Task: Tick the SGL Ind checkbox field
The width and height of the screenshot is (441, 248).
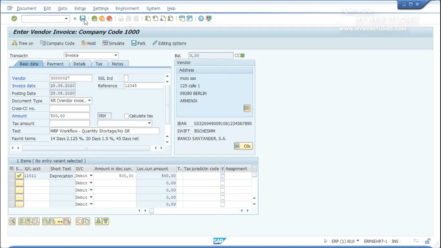Action: [x=126, y=78]
